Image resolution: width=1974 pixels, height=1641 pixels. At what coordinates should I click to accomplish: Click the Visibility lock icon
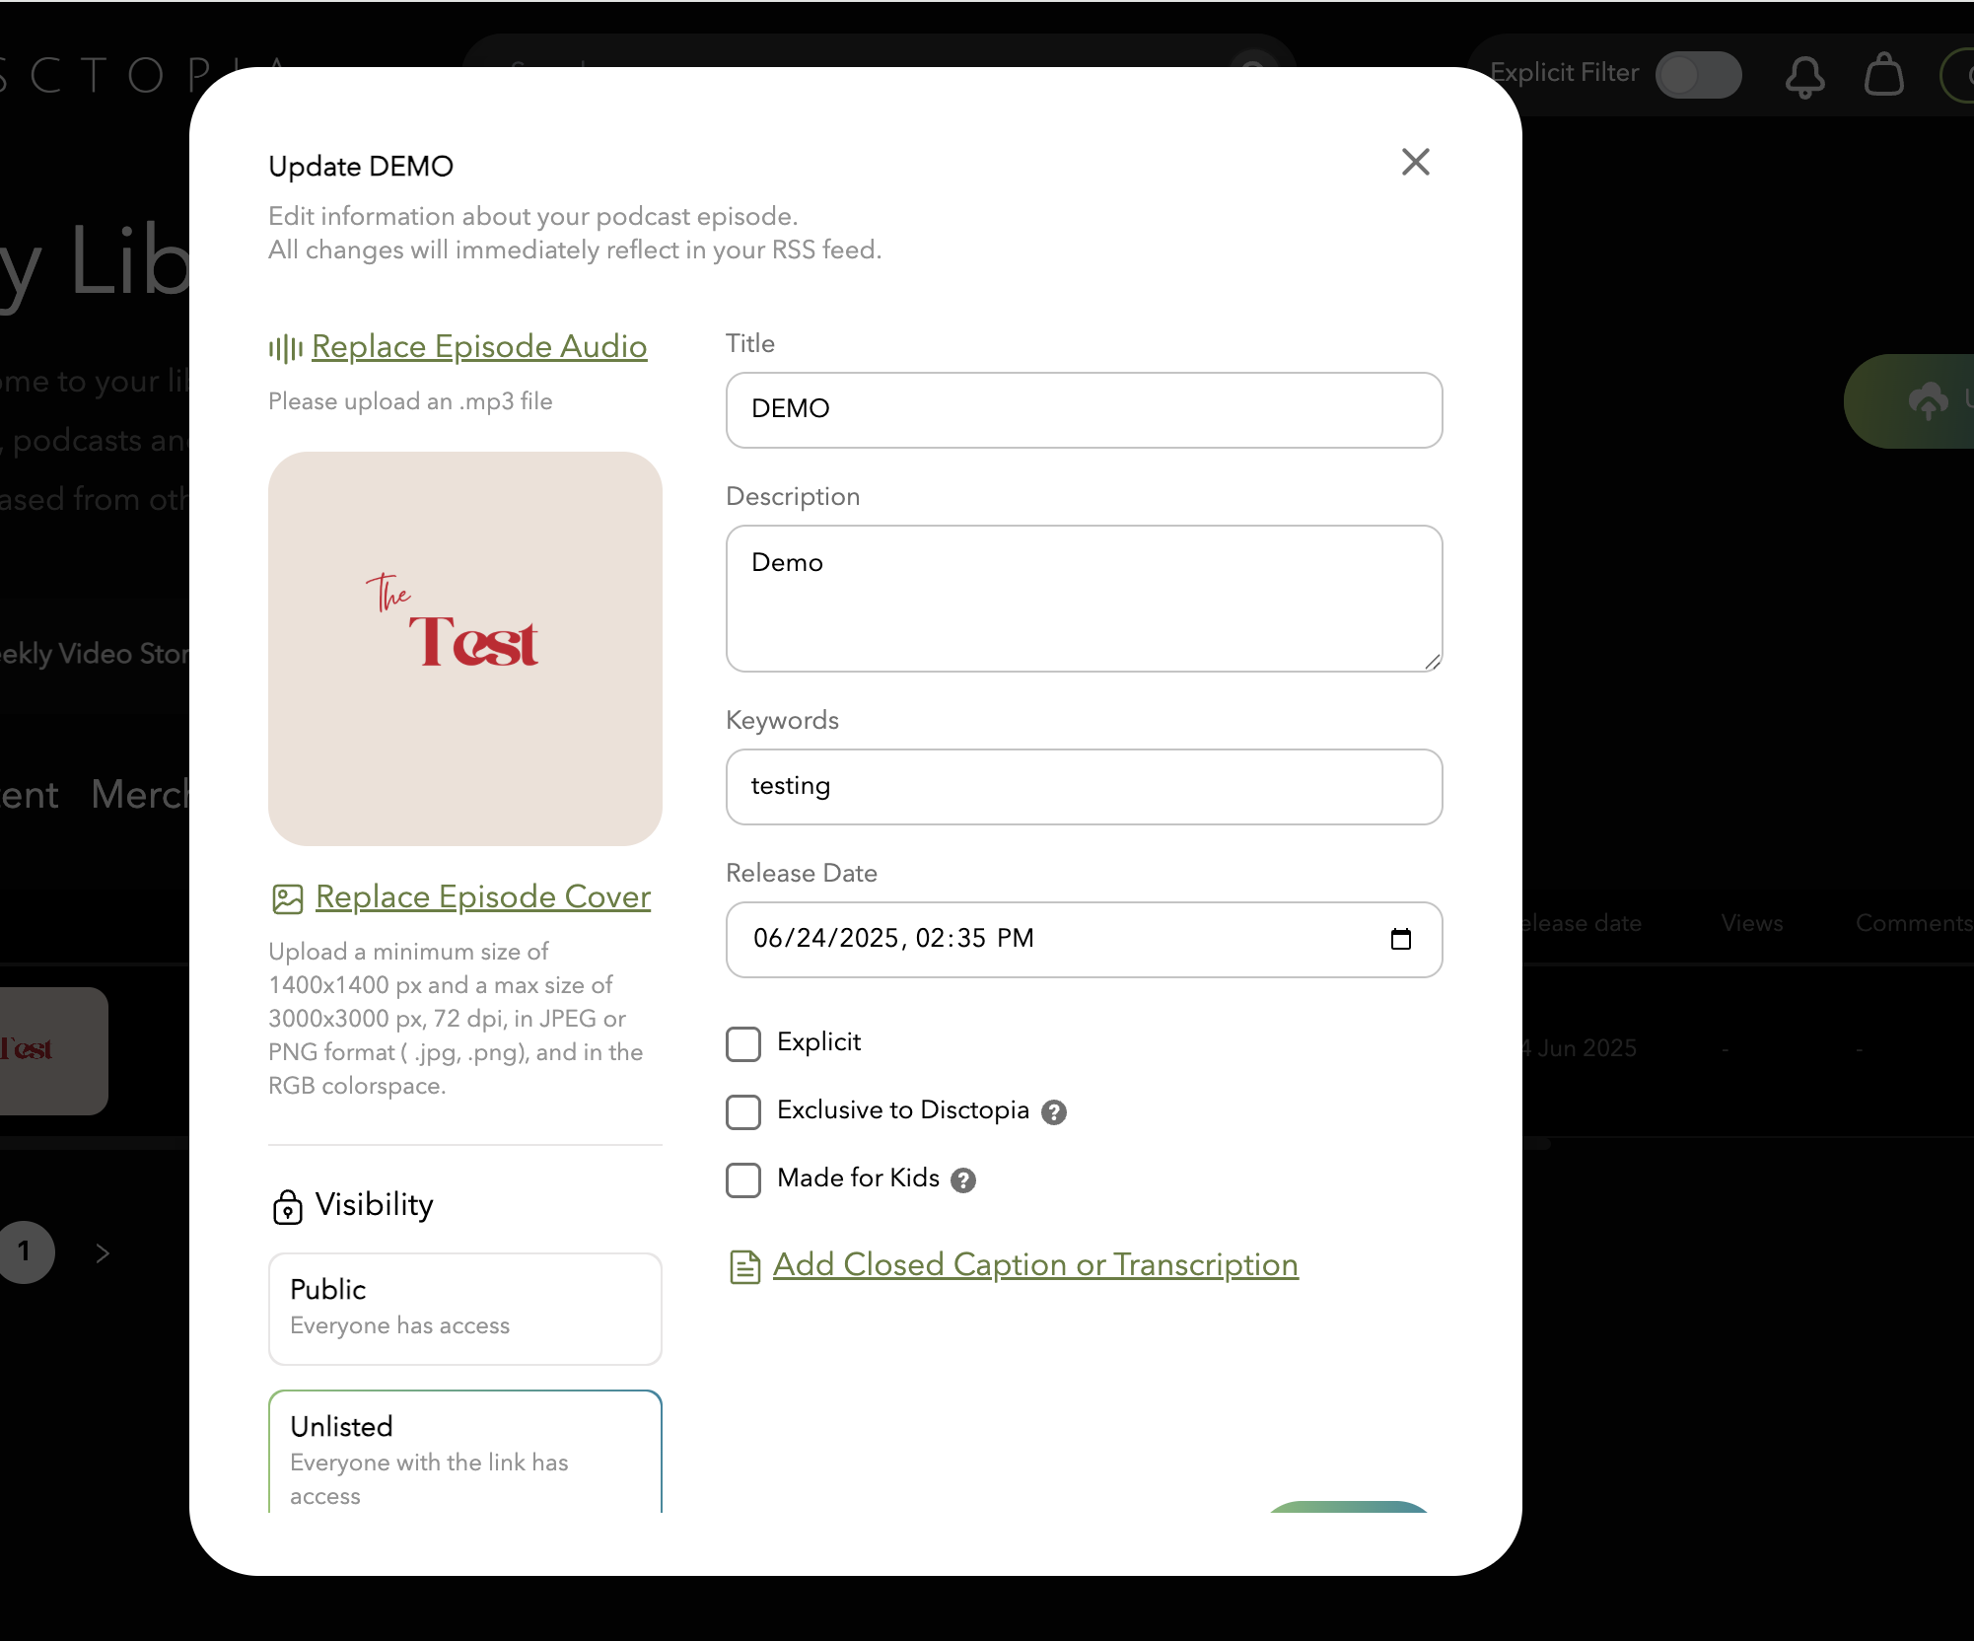[x=287, y=1206]
